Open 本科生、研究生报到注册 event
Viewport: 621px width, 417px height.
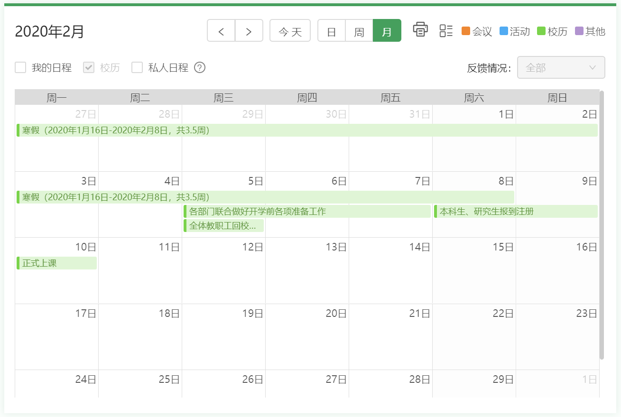coord(516,211)
